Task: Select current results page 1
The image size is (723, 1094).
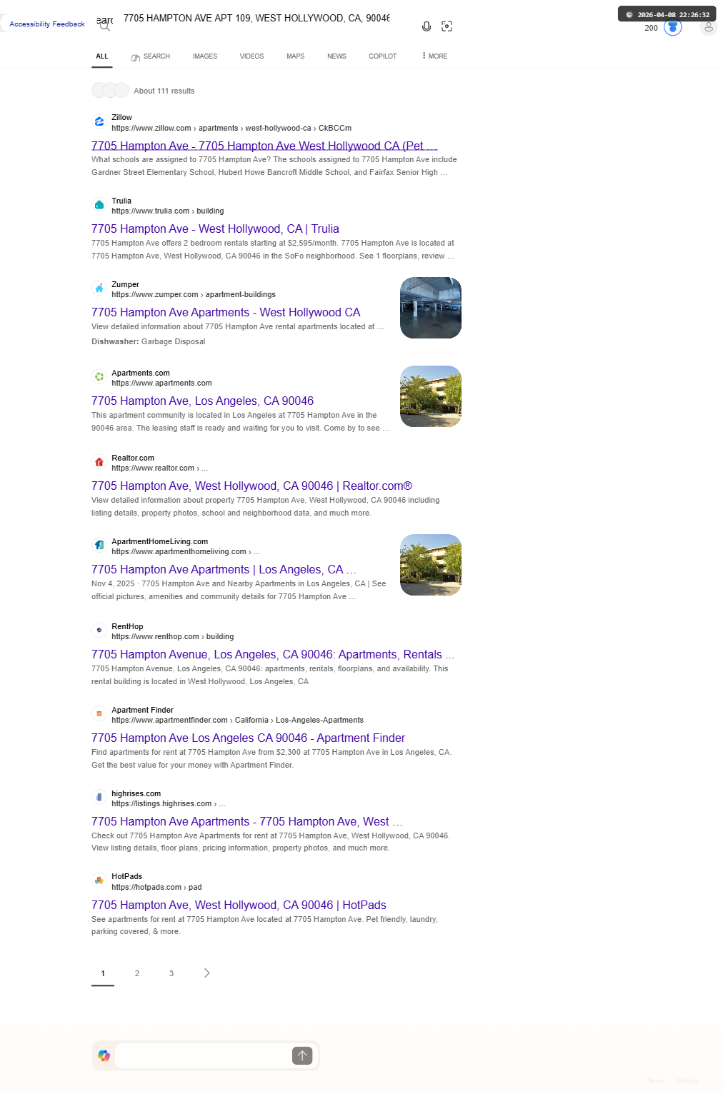Action: click(103, 973)
